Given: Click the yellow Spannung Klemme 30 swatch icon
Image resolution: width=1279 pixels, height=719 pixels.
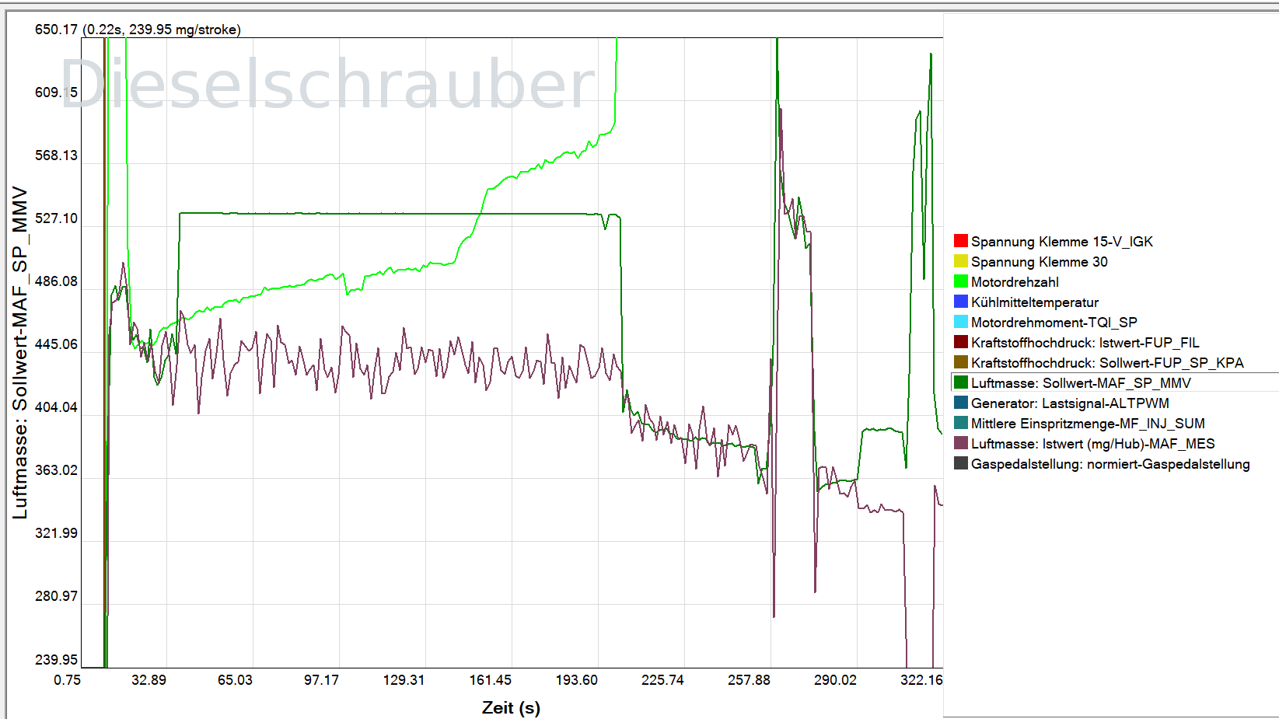Looking at the screenshot, I should [960, 262].
